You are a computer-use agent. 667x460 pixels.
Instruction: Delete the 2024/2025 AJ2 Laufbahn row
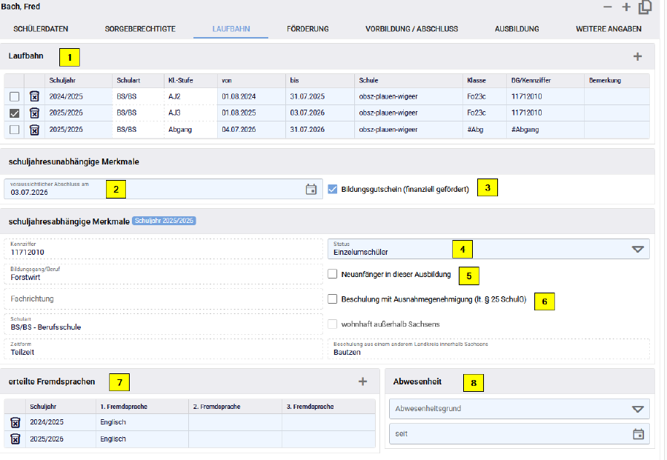click(34, 96)
